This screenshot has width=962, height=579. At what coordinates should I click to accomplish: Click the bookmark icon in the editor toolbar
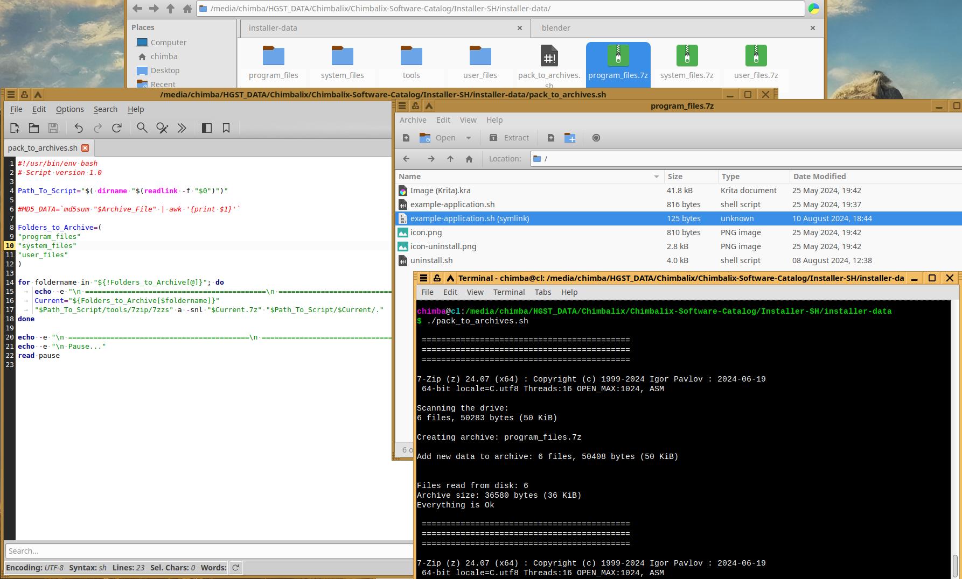pos(226,128)
